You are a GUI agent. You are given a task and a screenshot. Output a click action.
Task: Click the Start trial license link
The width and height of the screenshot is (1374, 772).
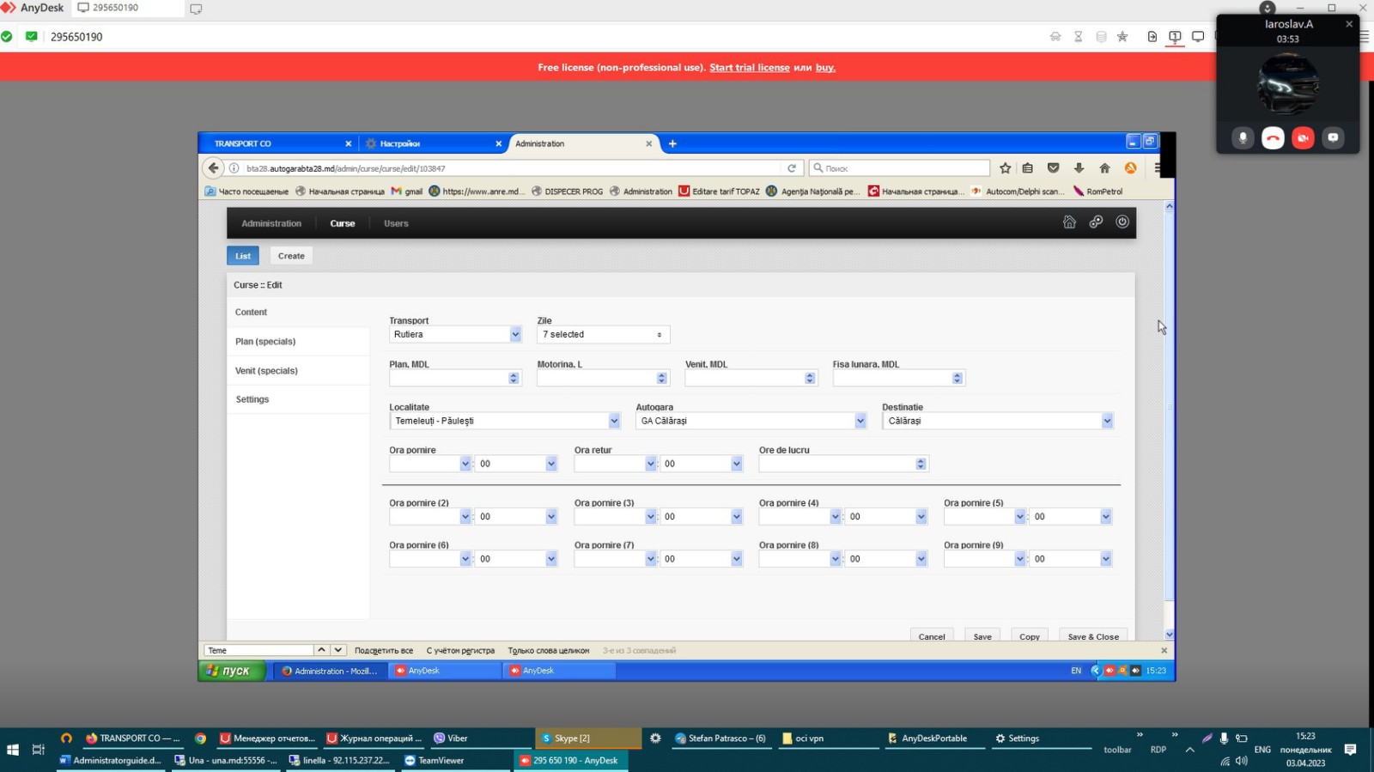[x=750, y=68]
